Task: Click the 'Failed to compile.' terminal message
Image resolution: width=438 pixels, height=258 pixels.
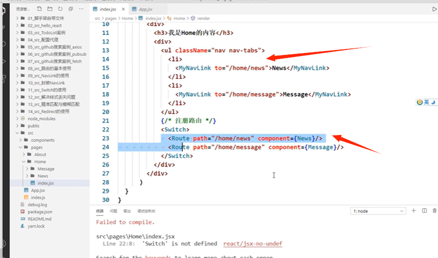Action: click(125, 222)
